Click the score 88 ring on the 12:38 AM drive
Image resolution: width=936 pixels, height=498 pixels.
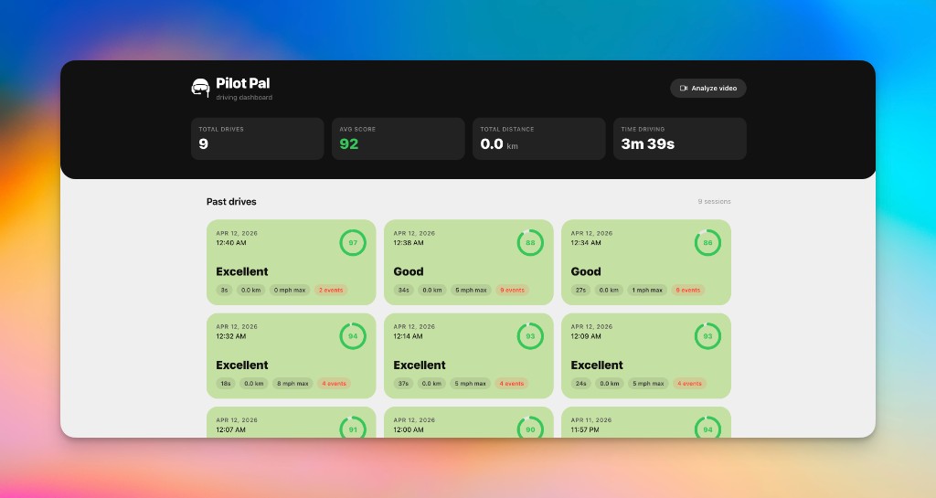530,243
